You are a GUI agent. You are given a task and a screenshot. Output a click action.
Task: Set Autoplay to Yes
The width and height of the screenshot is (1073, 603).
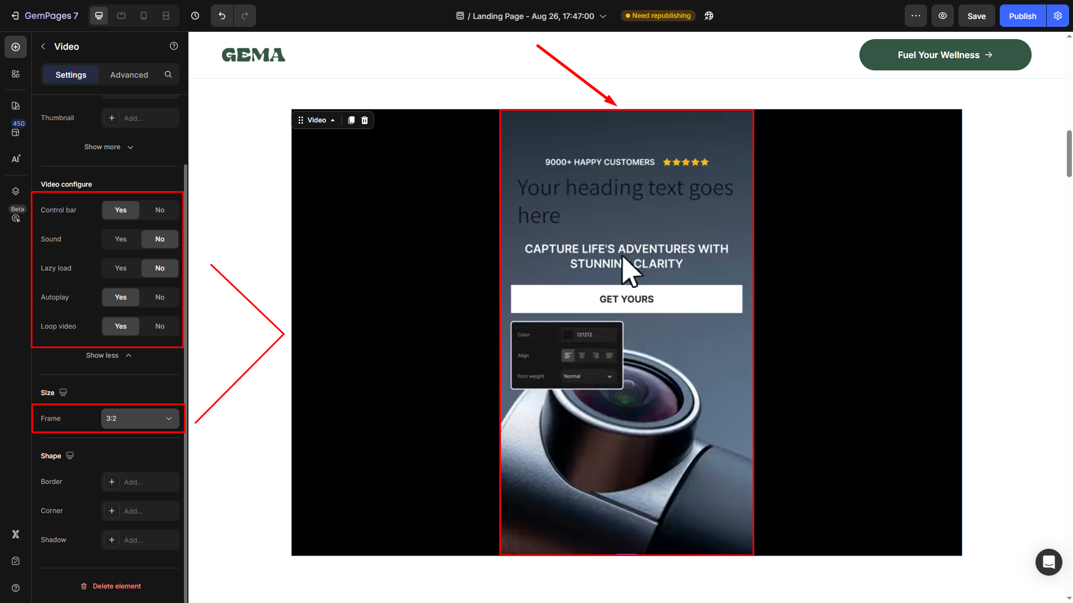click(121, 297)
